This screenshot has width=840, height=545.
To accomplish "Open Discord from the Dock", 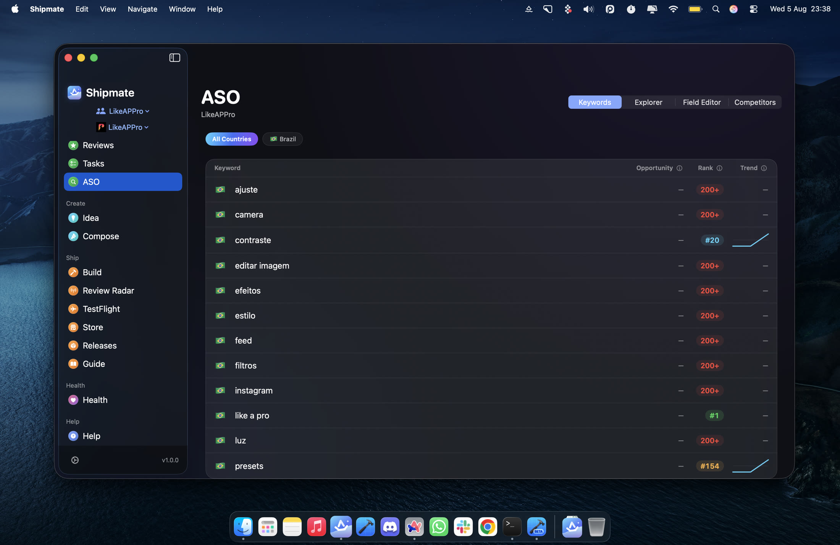I will tap(390, 527).
